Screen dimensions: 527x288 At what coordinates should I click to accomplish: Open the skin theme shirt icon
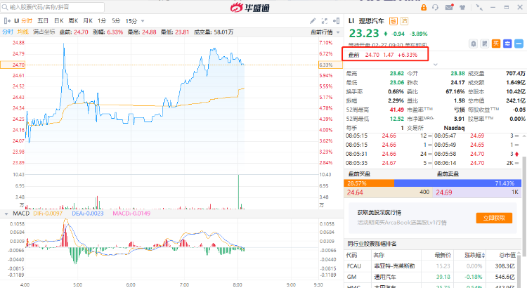462,7
